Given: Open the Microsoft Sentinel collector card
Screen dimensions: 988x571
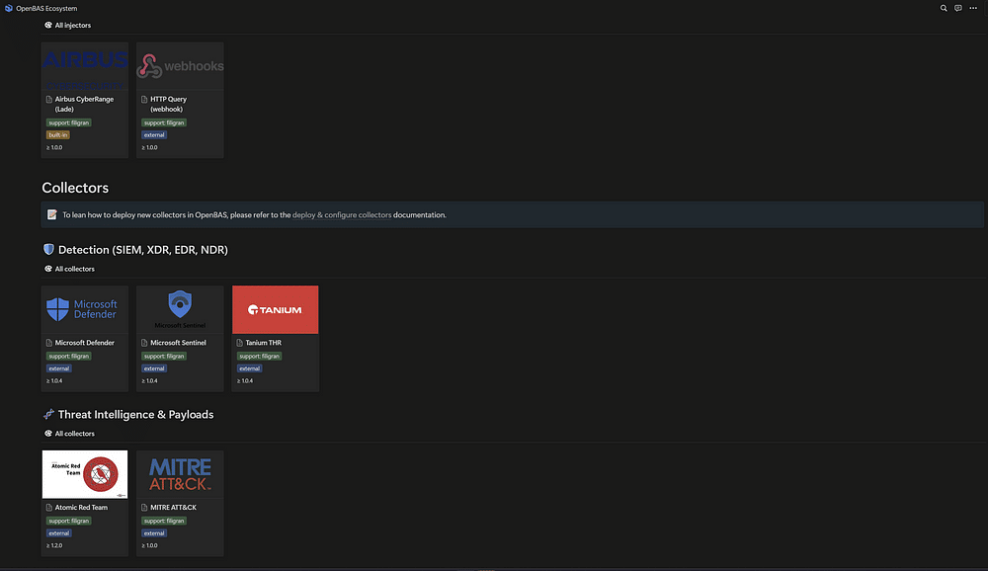Looking at the screenshot, I should (180, 309).
